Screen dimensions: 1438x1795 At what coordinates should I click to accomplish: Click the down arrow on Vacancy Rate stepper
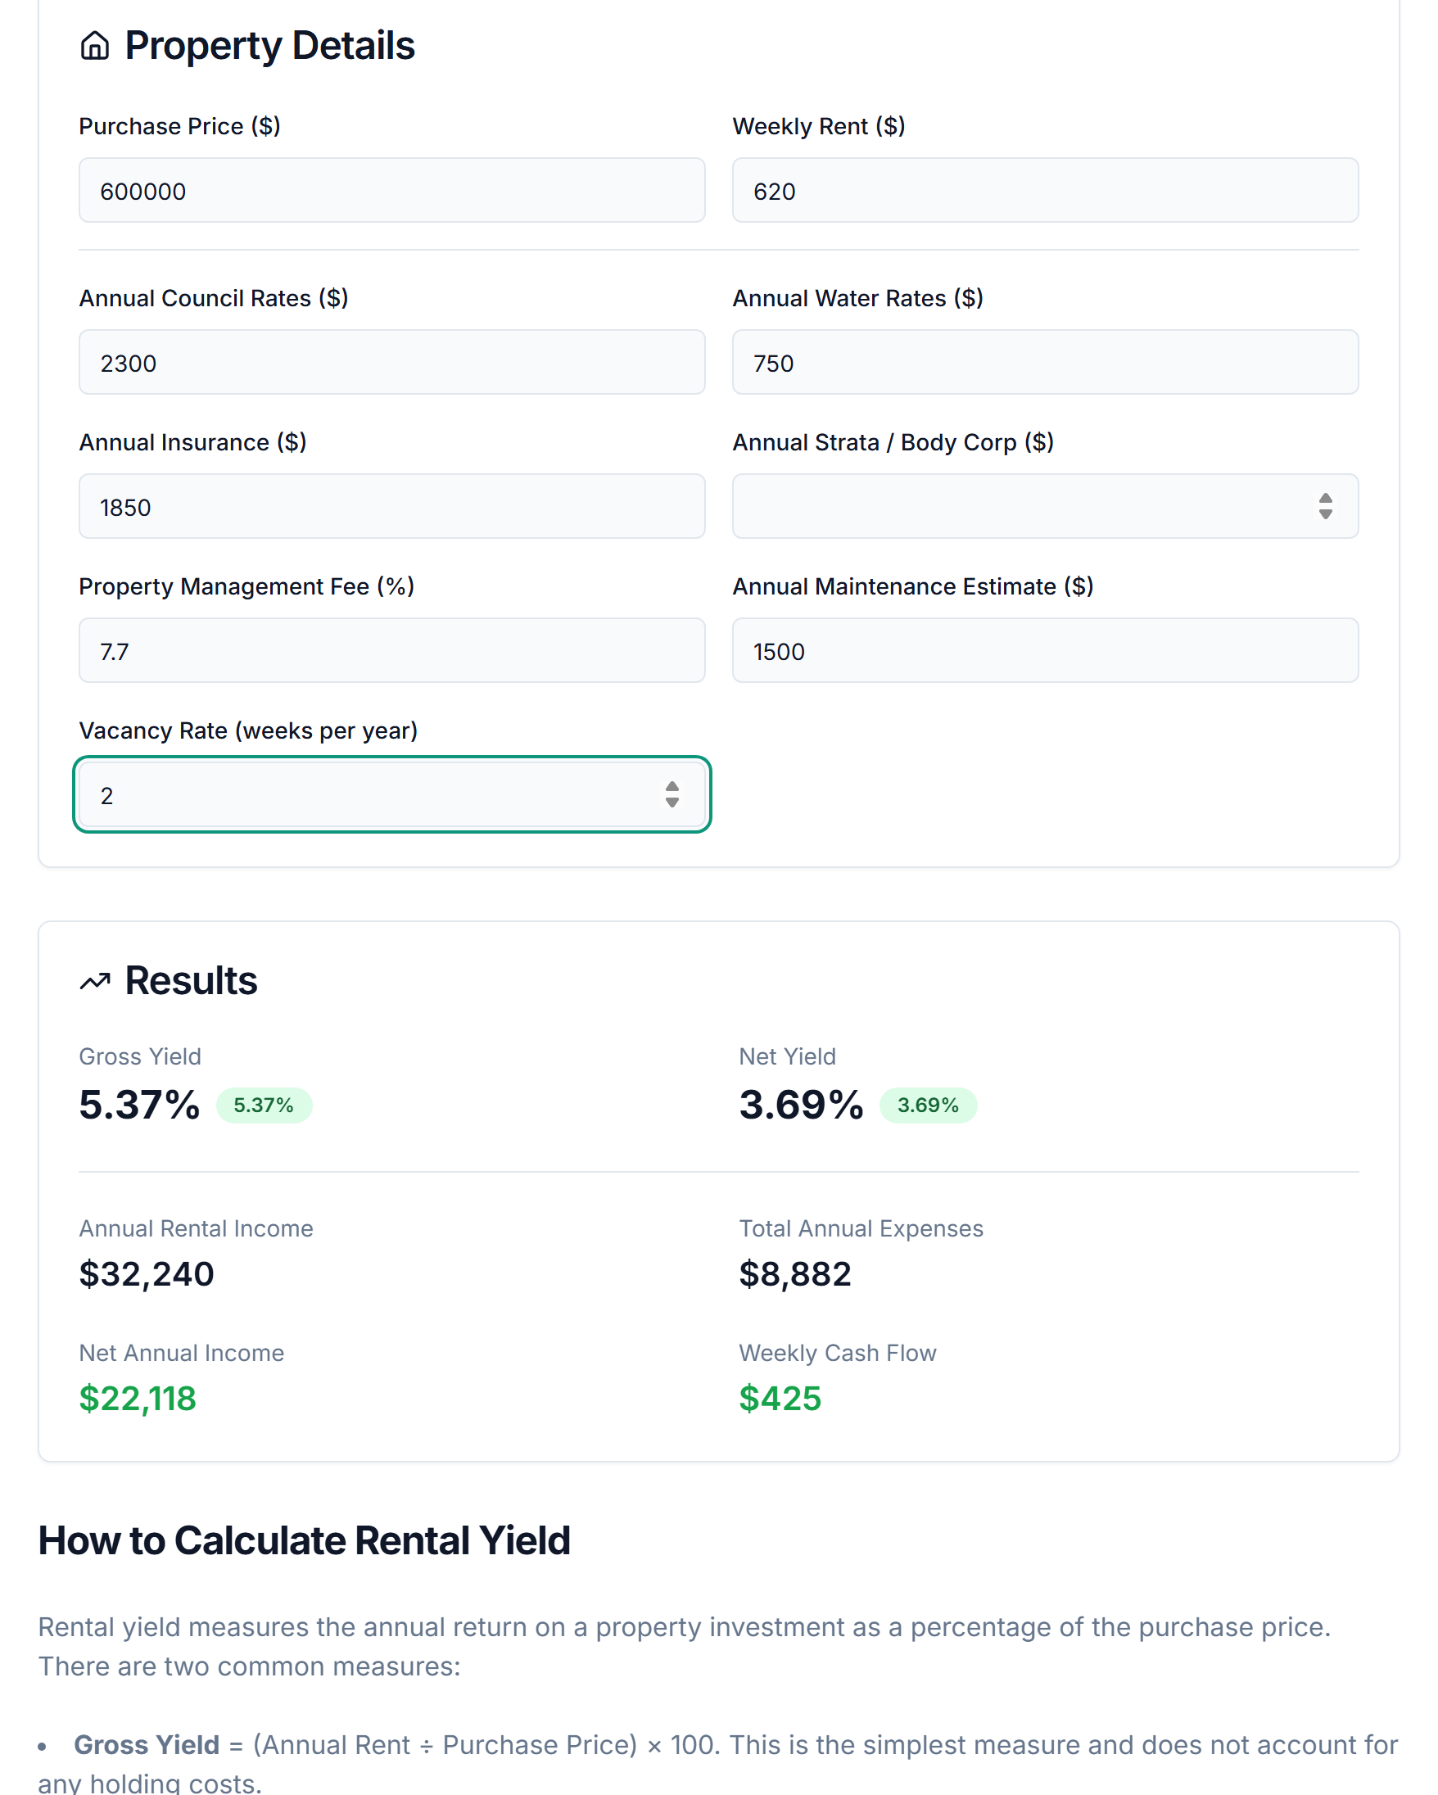pyautogui.click(x=672, y=802)
